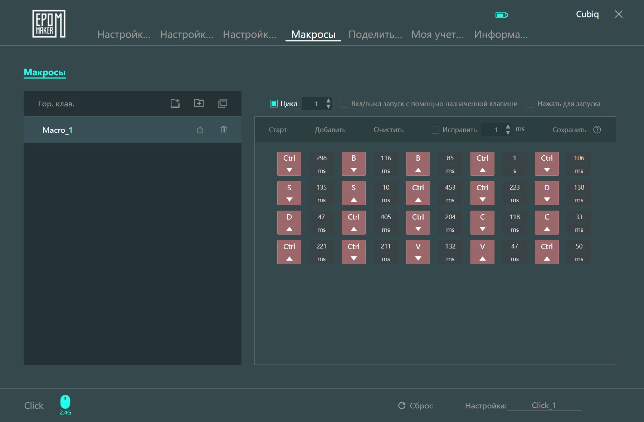The width and height of the screenshot is (644, 422).
Task: Open the Моя учет... tab
Action: coord(437,34)
